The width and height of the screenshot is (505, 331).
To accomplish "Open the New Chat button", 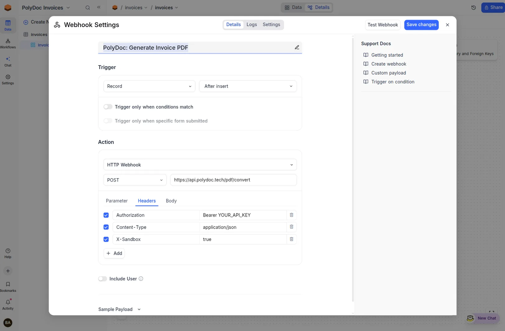I will coord(483,318).
